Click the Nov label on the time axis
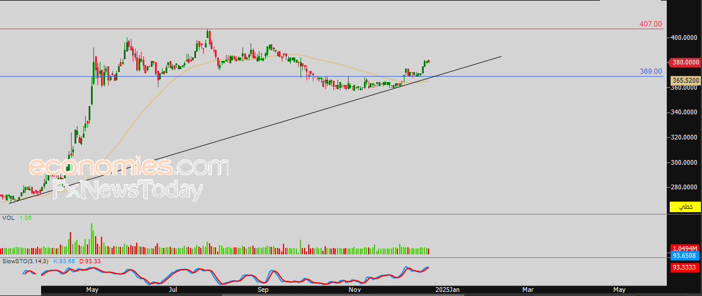The height and width of the screenshot is (296, 702). [355, 290]
